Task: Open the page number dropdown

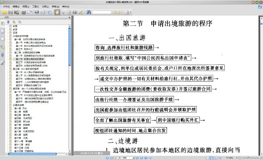Action: (x=134, y=158)
